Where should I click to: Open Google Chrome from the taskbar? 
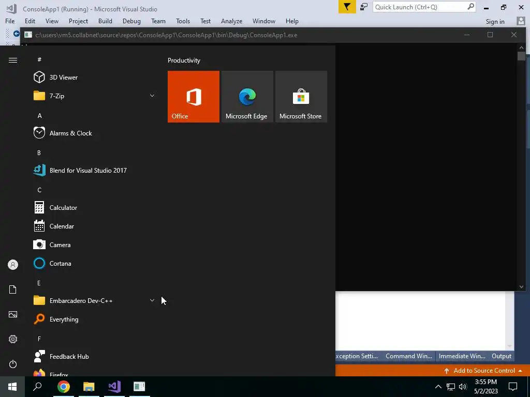[64, 387]
